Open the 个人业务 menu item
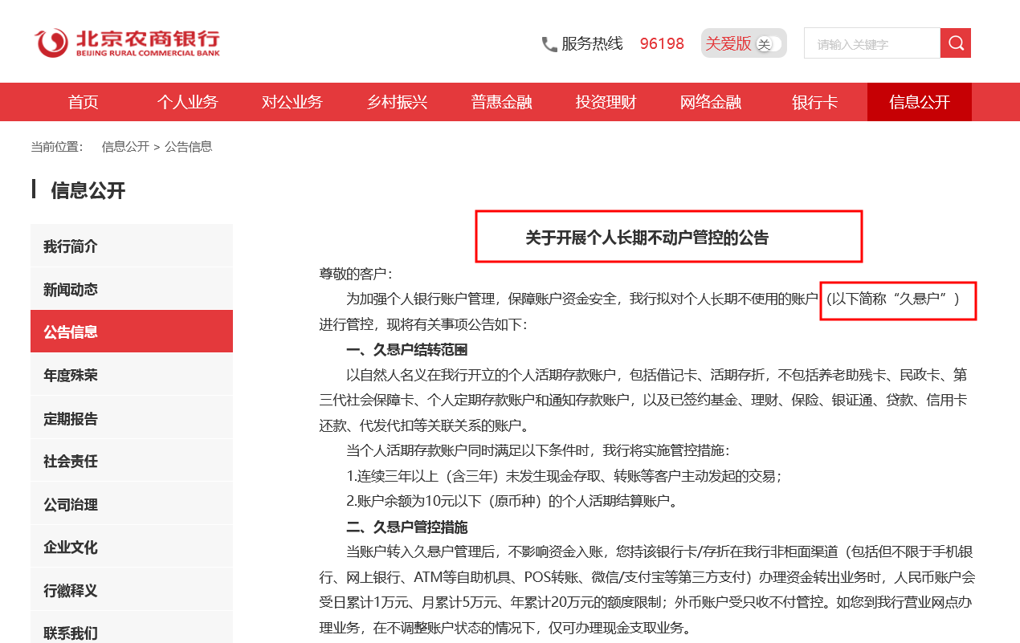The height and width of the screenshot is (643, 1020). [x=188, y=102]
